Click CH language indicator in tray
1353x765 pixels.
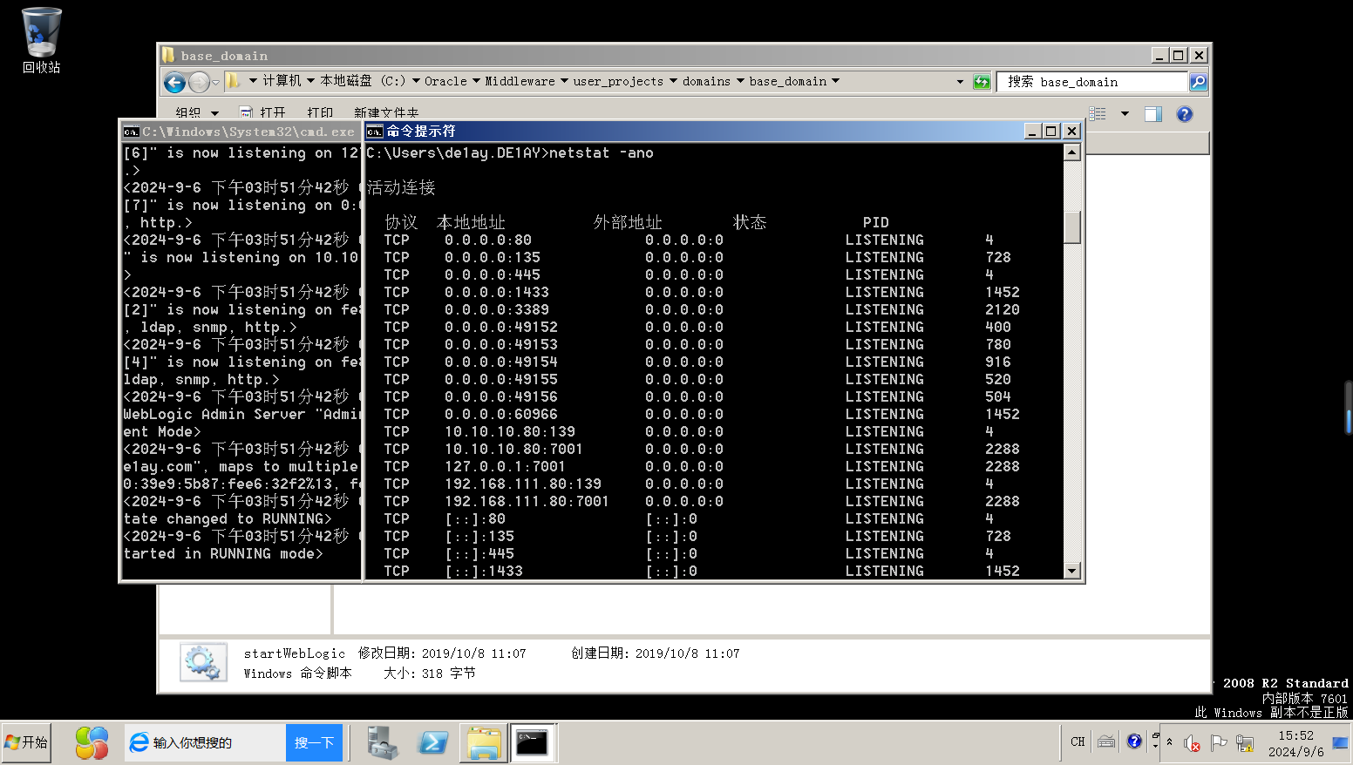(1078, 742)
